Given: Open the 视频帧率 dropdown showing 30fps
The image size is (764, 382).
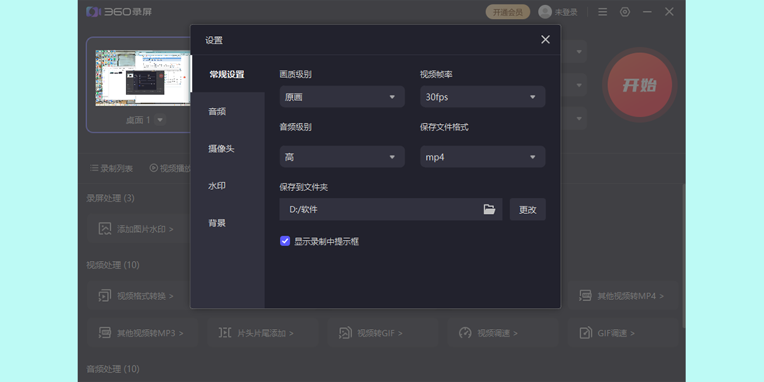Looking at the screenshot, I should click(x=482, y=97).
